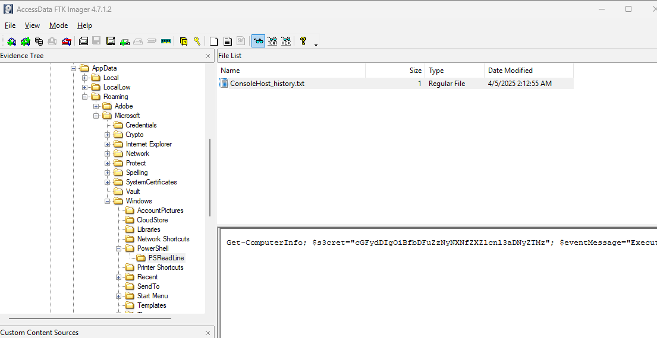657x338 pixels.
Task: Click the Evidence Tree vertical scrollbar
Action: click(x=210, y=177)
